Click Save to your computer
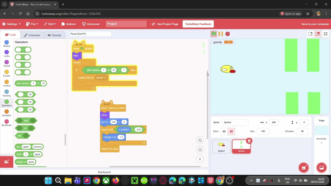Viewport: 331px width, 186px height. (315, 24)
